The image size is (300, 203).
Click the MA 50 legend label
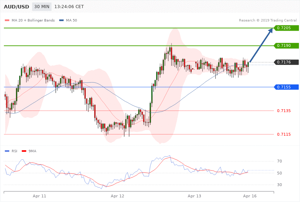tap(71, 20)
